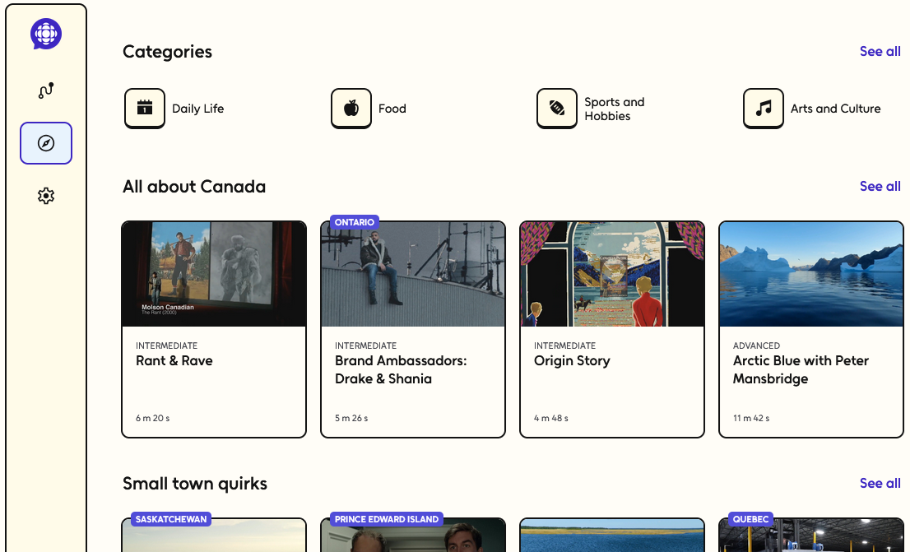Screen dimensions: 910x552
Task: See all in Small town quirks
Action: click(880, 483)
